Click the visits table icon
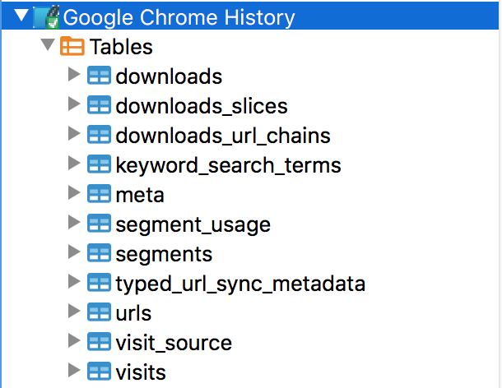The height and width of the screenshot is (388, 502). tap(99, 372)
